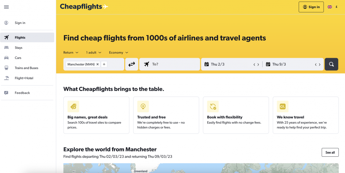Click the Trusted and free card title
The width and height of the screenshot is (345, 173).
click(x=151, y=117)
